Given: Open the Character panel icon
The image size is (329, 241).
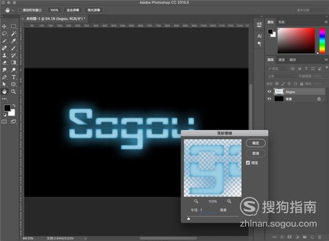Looking at the screenshot, I should (x=259, y=36).
